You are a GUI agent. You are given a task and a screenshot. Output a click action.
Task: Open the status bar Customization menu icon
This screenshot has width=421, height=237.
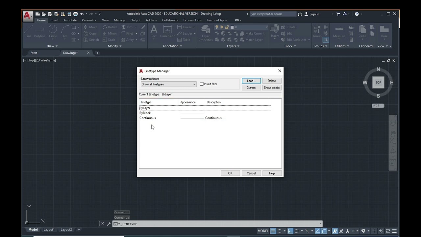tap(394, 231)
